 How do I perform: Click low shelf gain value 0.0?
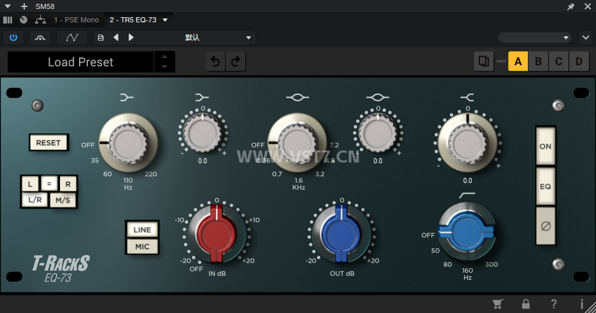coord(203,161)
